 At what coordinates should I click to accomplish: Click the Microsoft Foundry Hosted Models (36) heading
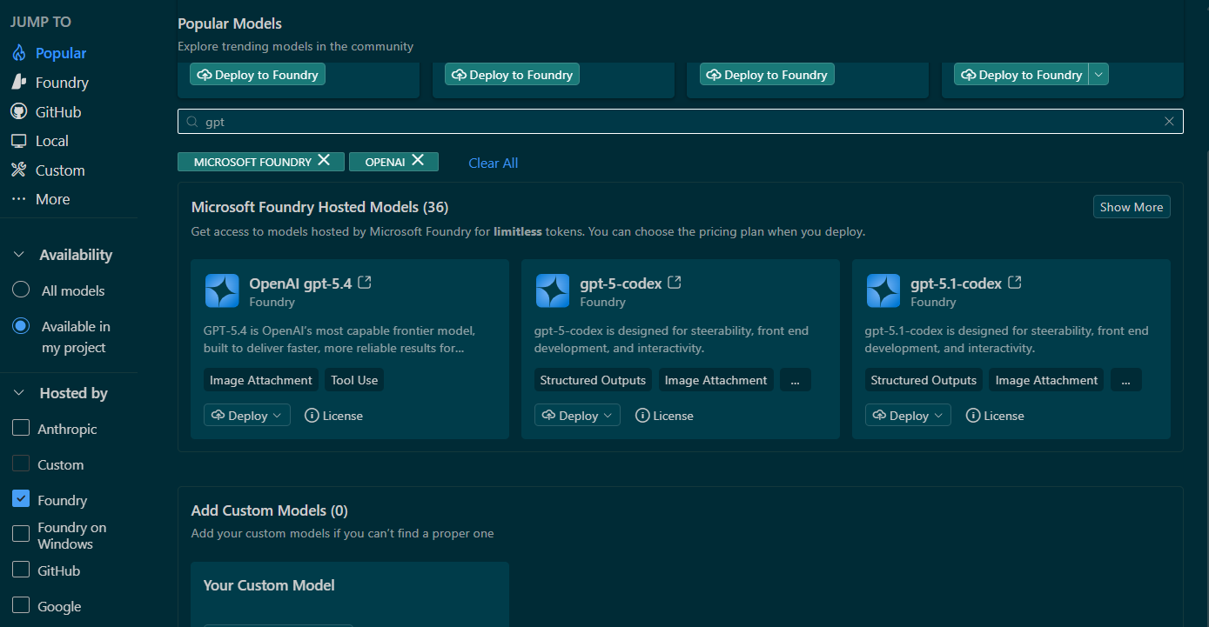(x=319, y=207)
